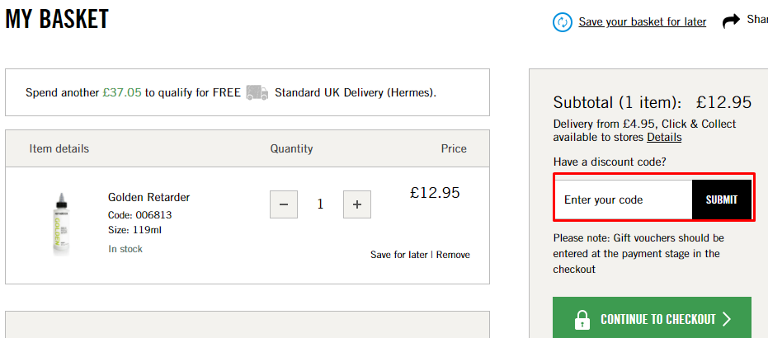Click the quantity value 1

(320, 204)
